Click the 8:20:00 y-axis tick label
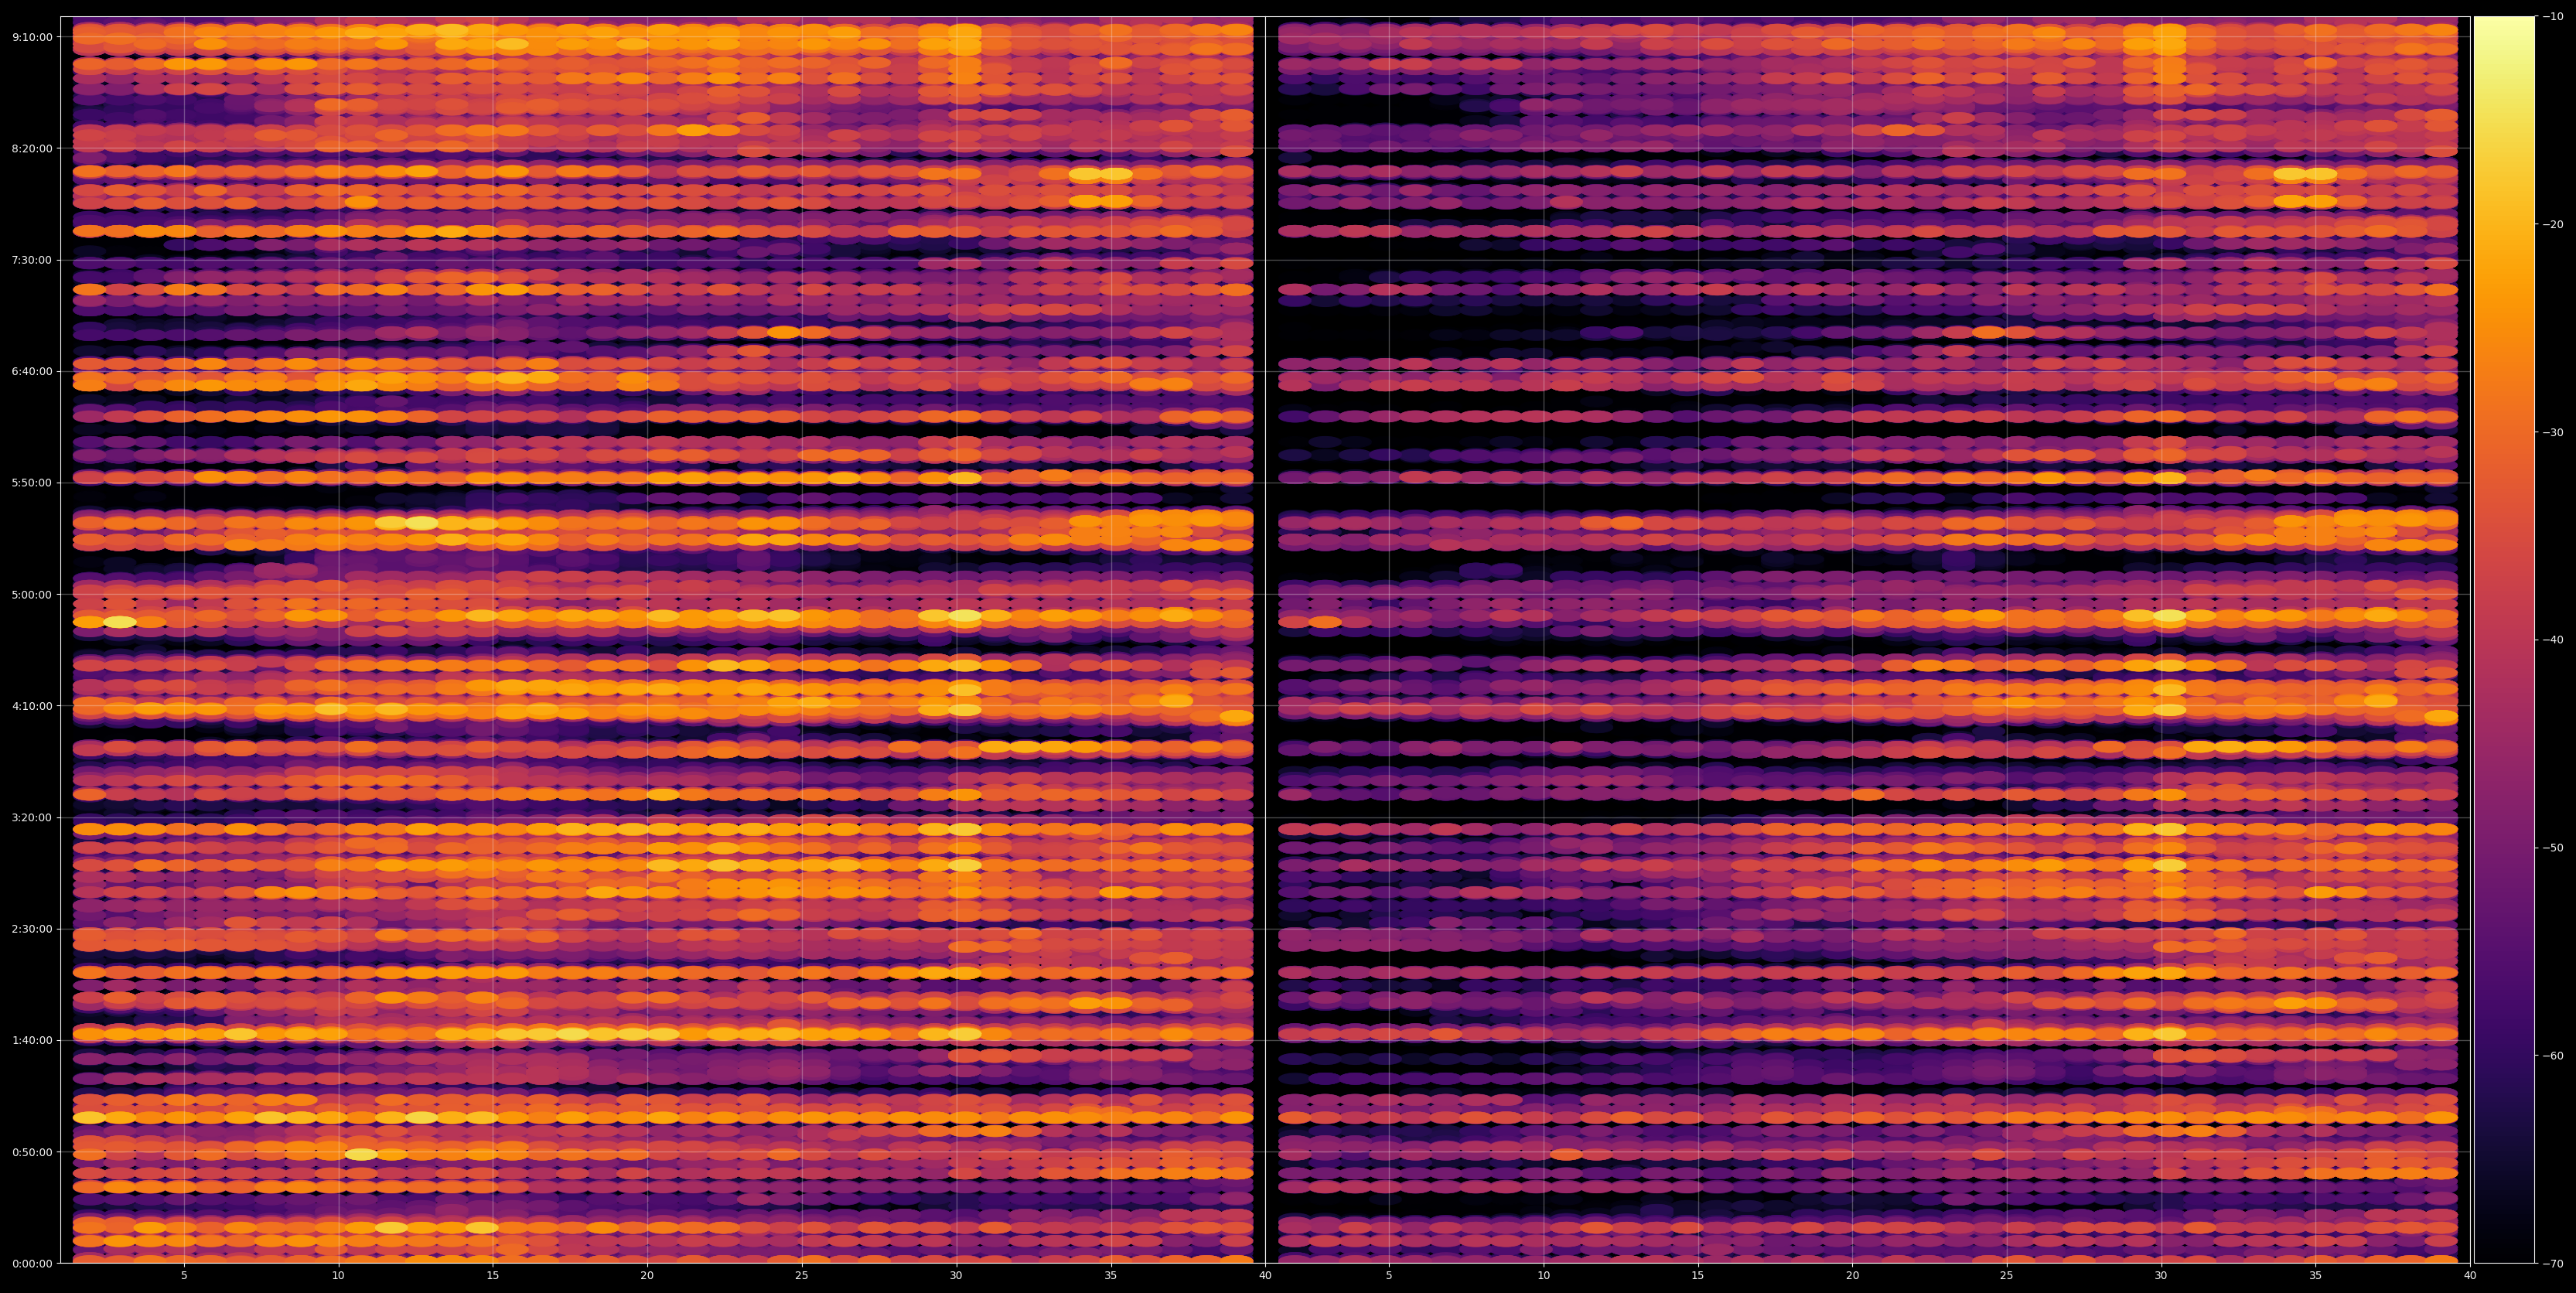 click(32, 148)
